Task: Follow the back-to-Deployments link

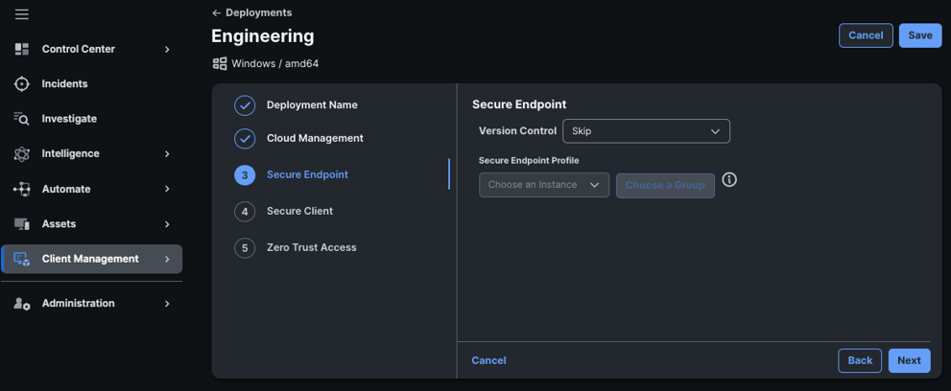Action: click(x=251, y=12)
